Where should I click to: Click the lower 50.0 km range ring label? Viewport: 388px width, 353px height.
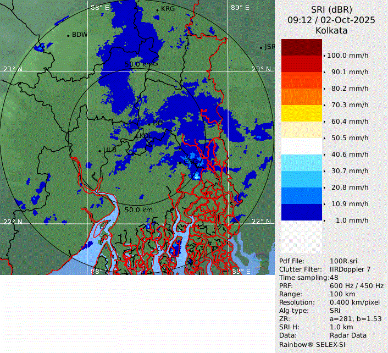click(x=138, y=210)
